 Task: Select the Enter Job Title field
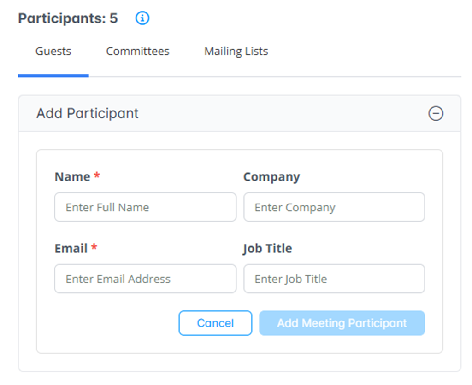(x=334, y=279)
